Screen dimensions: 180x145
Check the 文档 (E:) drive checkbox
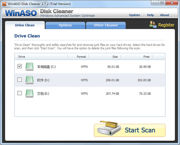pyautogui.click(x=19, y=93)
